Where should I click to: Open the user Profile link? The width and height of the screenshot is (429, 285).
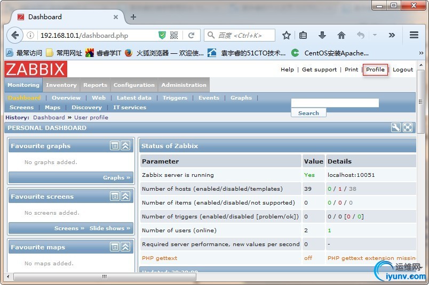(375, 70)
